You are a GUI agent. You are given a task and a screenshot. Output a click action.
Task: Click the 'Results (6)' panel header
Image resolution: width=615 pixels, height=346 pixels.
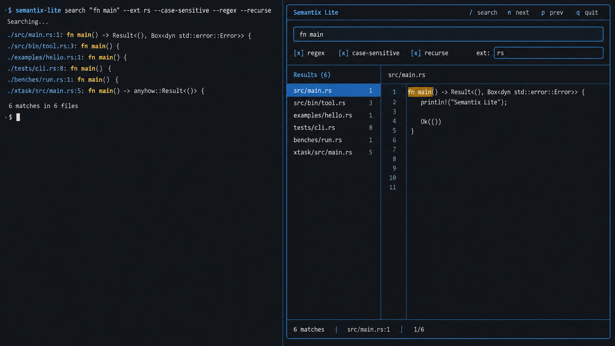(312, 75)
